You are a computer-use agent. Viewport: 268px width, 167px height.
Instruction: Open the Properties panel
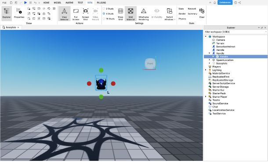click(x=19, y=14)
